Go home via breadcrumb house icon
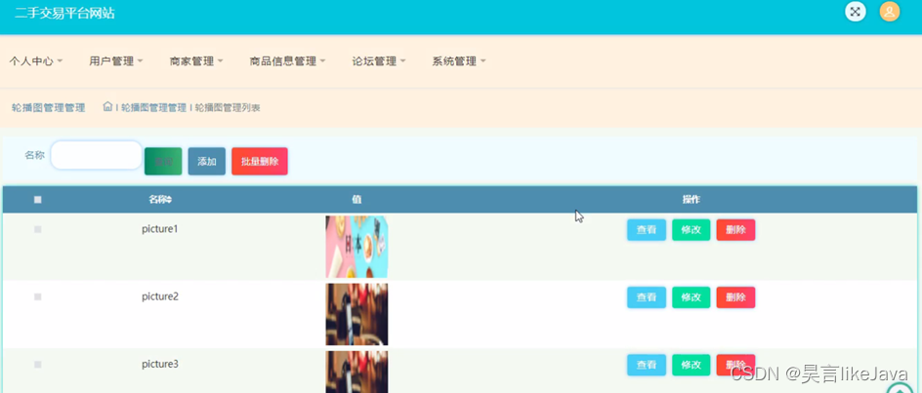Viewport: 922px width, 393px height. click(107, 107)
